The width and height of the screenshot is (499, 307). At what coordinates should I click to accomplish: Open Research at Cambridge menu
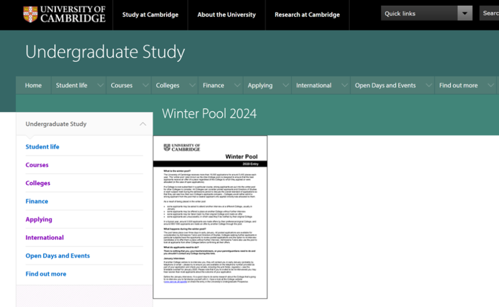tap(307, 15)
